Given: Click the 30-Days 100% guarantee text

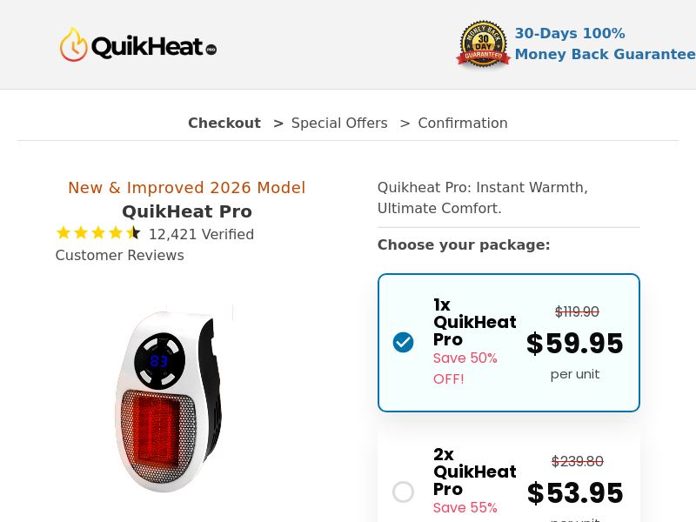Looking at the screenshot, I should [570, 33].
